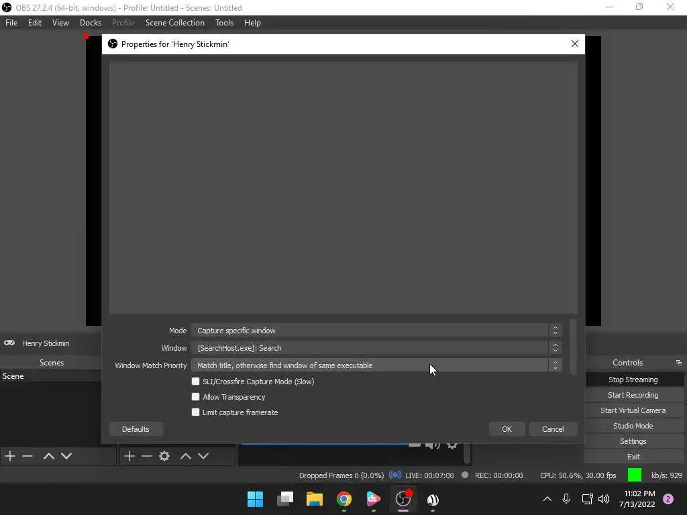Open the File menu
The image size is (687, 515).
(x=11, y=23)
